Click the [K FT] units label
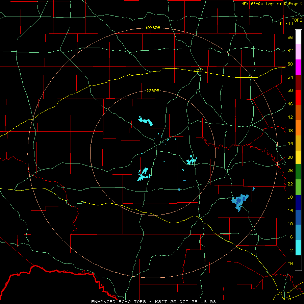 pos(285,24)
